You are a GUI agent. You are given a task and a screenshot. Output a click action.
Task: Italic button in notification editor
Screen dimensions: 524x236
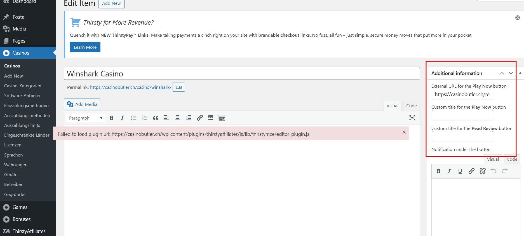tap(449, 171)
